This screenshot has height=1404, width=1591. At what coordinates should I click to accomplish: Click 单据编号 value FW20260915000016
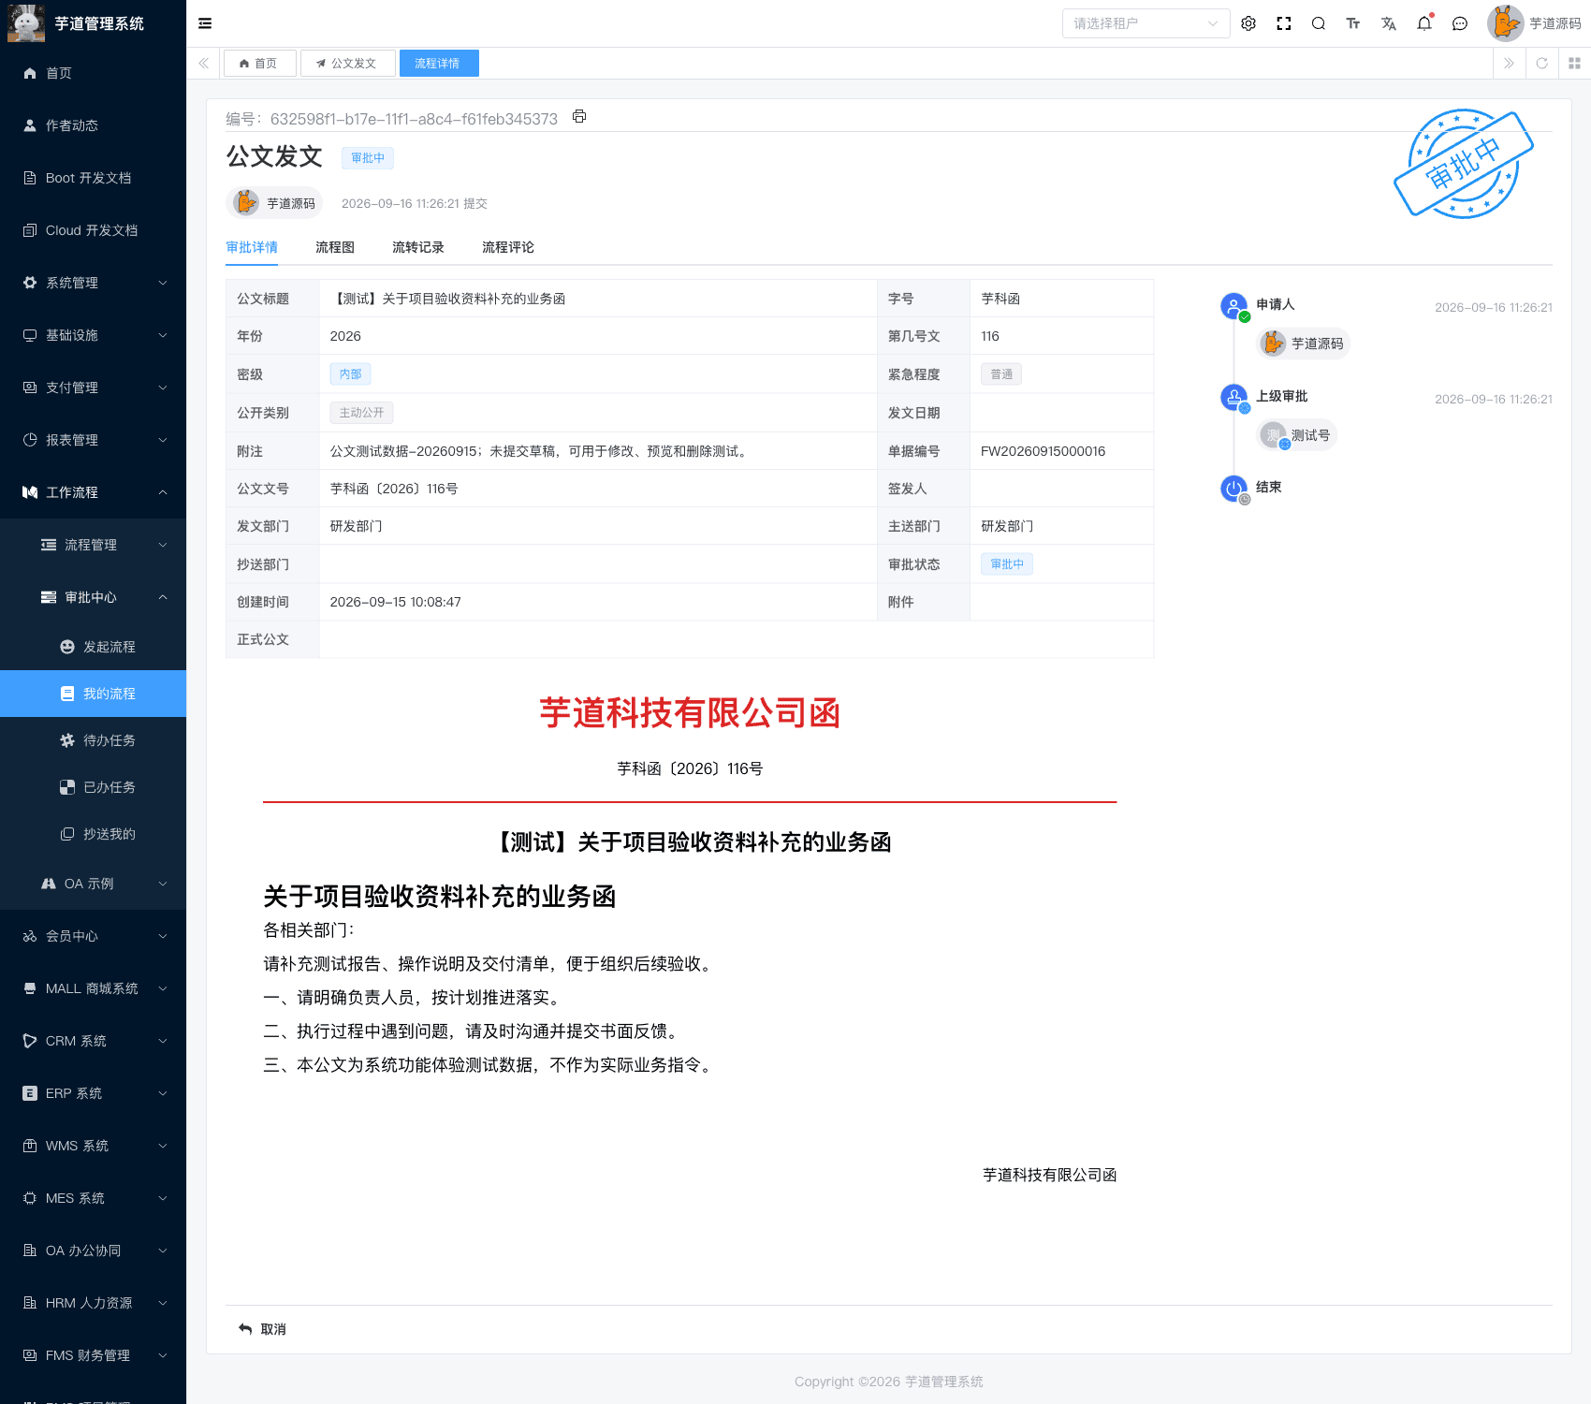1043,451
